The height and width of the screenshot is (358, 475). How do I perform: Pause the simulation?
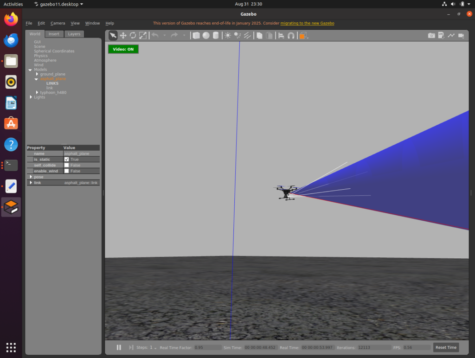[119, 347]
